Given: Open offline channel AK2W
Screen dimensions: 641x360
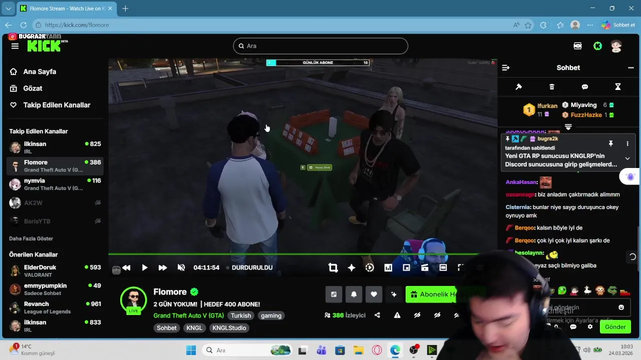Looking at the screenshot, I should coord(55,203).
